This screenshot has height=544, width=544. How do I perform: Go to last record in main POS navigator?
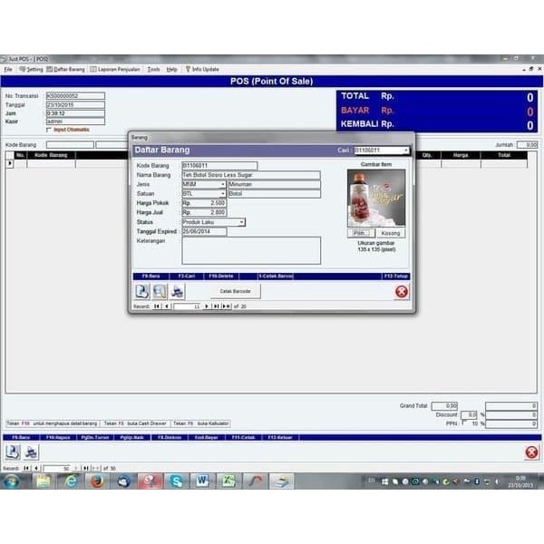coord(86,468)
